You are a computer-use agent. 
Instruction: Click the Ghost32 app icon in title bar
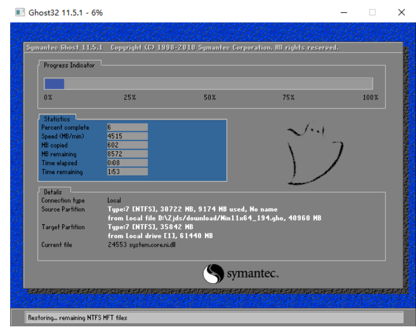click(20, 12)
